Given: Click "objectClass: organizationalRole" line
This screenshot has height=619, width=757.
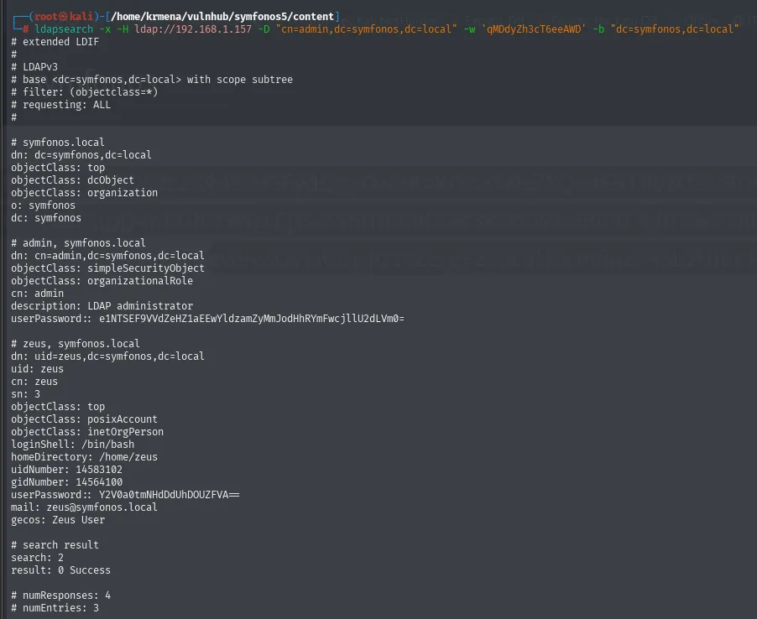Looking at the screenshot, I should [102, 280].
